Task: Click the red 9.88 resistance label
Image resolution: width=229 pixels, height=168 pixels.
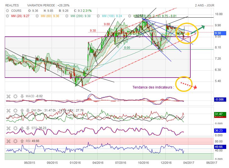Action: point(107,24)
